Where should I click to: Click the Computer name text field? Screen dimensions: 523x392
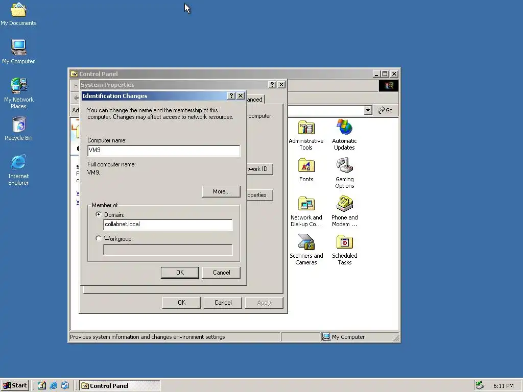(x=163, y=151)
